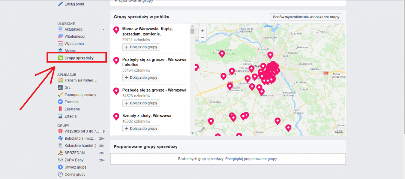Join the Mama w Warszawie group
The width and height of the screenshot is (405, 179).
[x=141, y=47]
